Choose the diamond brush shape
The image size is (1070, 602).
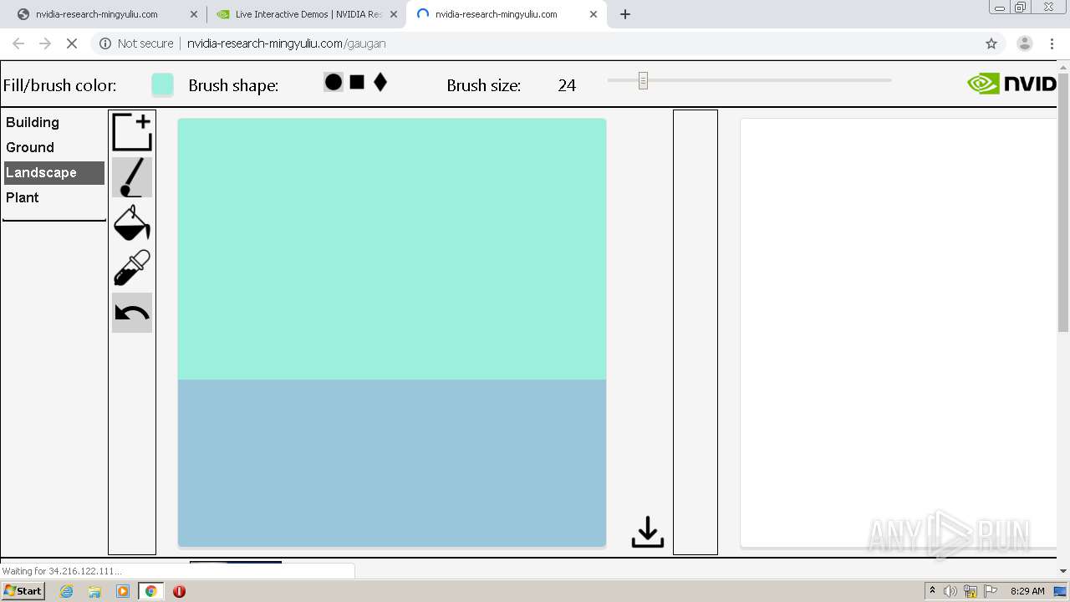coord(380,82)
